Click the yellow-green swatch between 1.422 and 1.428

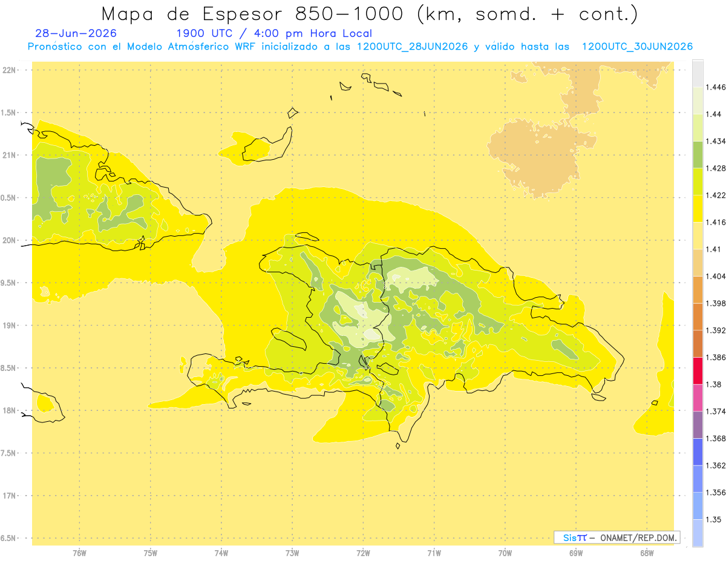[698, 182]
